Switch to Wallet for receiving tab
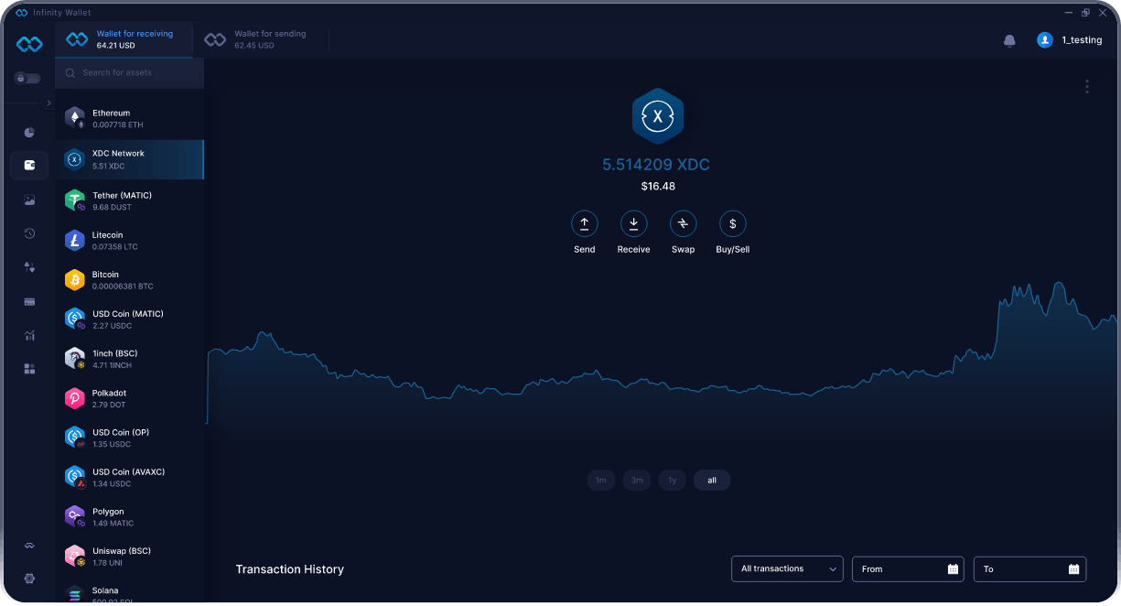Viewport: 1121px width, 606px height. [x=124, y=39]
